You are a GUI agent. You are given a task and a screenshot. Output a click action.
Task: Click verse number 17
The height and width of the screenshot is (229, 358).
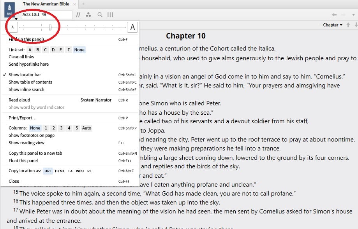(x=16, y=210)
